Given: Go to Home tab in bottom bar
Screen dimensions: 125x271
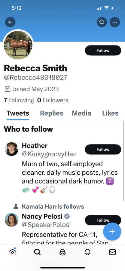Looking at the screenshot, I should (12, 252).
